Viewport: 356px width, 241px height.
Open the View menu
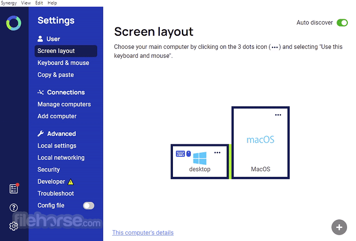[x=26, y=3]
